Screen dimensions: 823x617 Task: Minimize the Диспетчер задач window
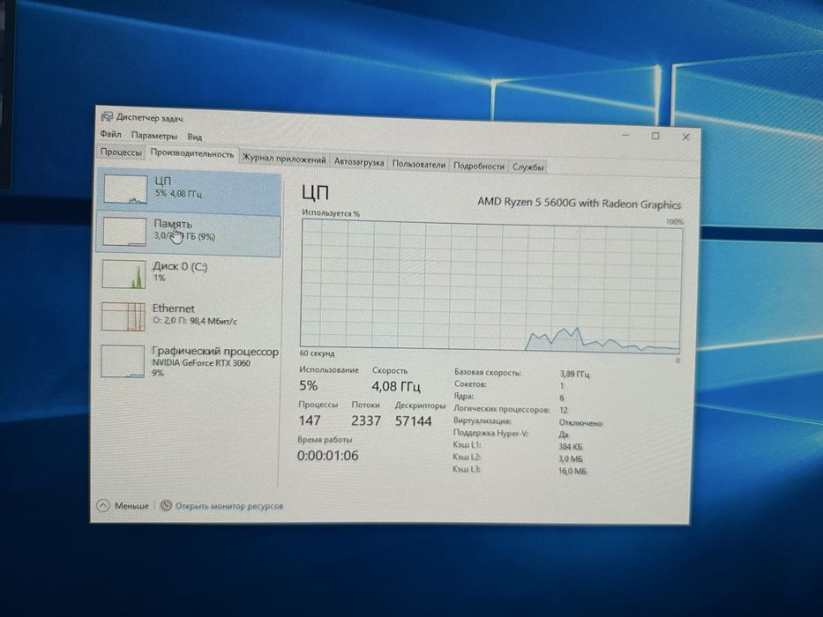click(625, 136)
